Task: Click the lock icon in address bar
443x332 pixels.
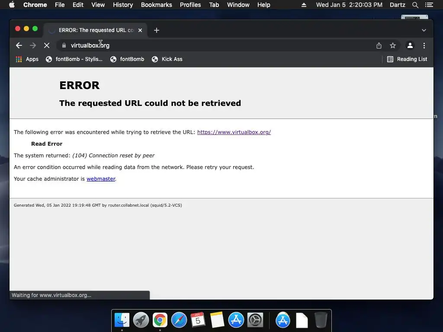Action: [64, 45]
